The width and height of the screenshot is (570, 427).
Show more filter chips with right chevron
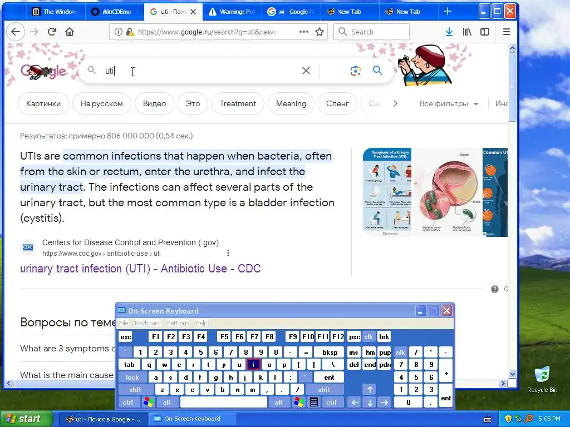395,103
